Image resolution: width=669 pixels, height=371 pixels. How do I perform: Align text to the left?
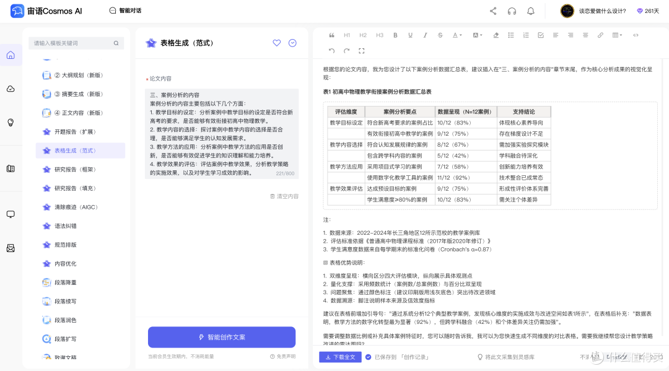(556, 35)
